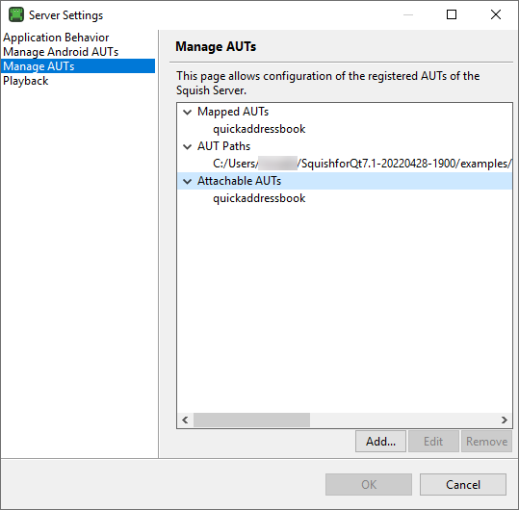The width and height of the screenshot is (519, 510).
Task: Select the C:/Users SquishforQt path entry
Action: click(362, 164)
